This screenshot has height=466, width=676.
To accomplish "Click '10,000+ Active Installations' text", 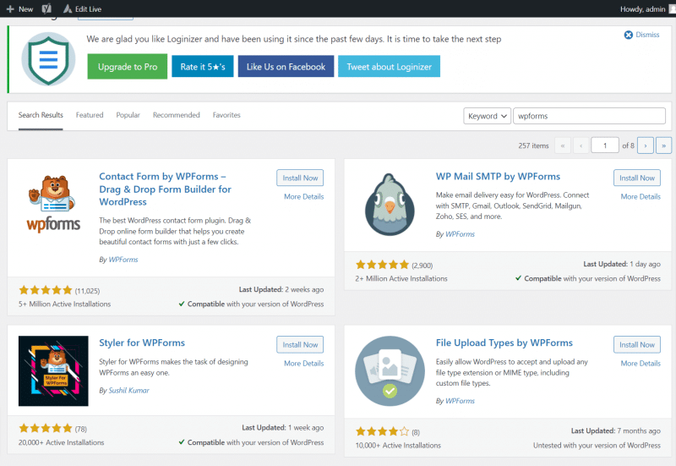I will 398,446.
